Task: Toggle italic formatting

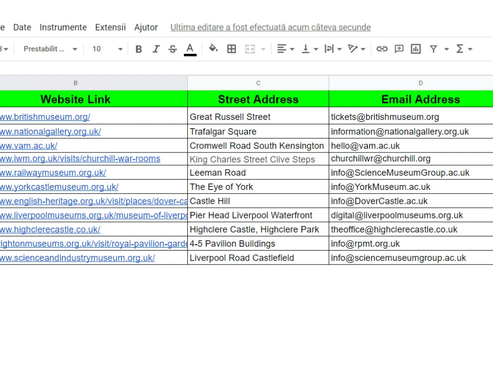Action: click(156, 49)
